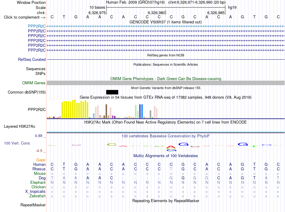The height and width of the screenshot is (212, 285).
Task: Click the Elephant alignment row label
Action: [38, 183]
